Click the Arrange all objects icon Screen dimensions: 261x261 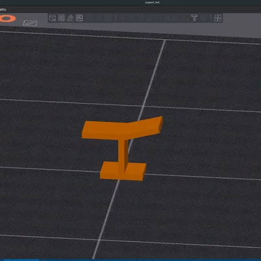pyautogui.click(x=80, y=18)
